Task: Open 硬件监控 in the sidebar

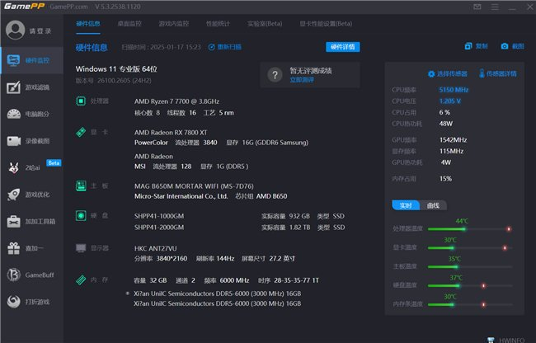Action: coord(32,60)
